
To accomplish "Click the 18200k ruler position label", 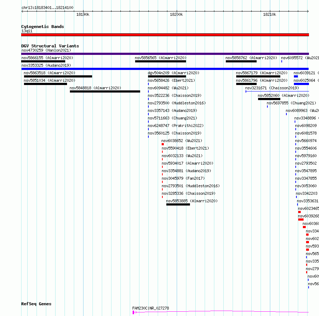I will [176, 14].
